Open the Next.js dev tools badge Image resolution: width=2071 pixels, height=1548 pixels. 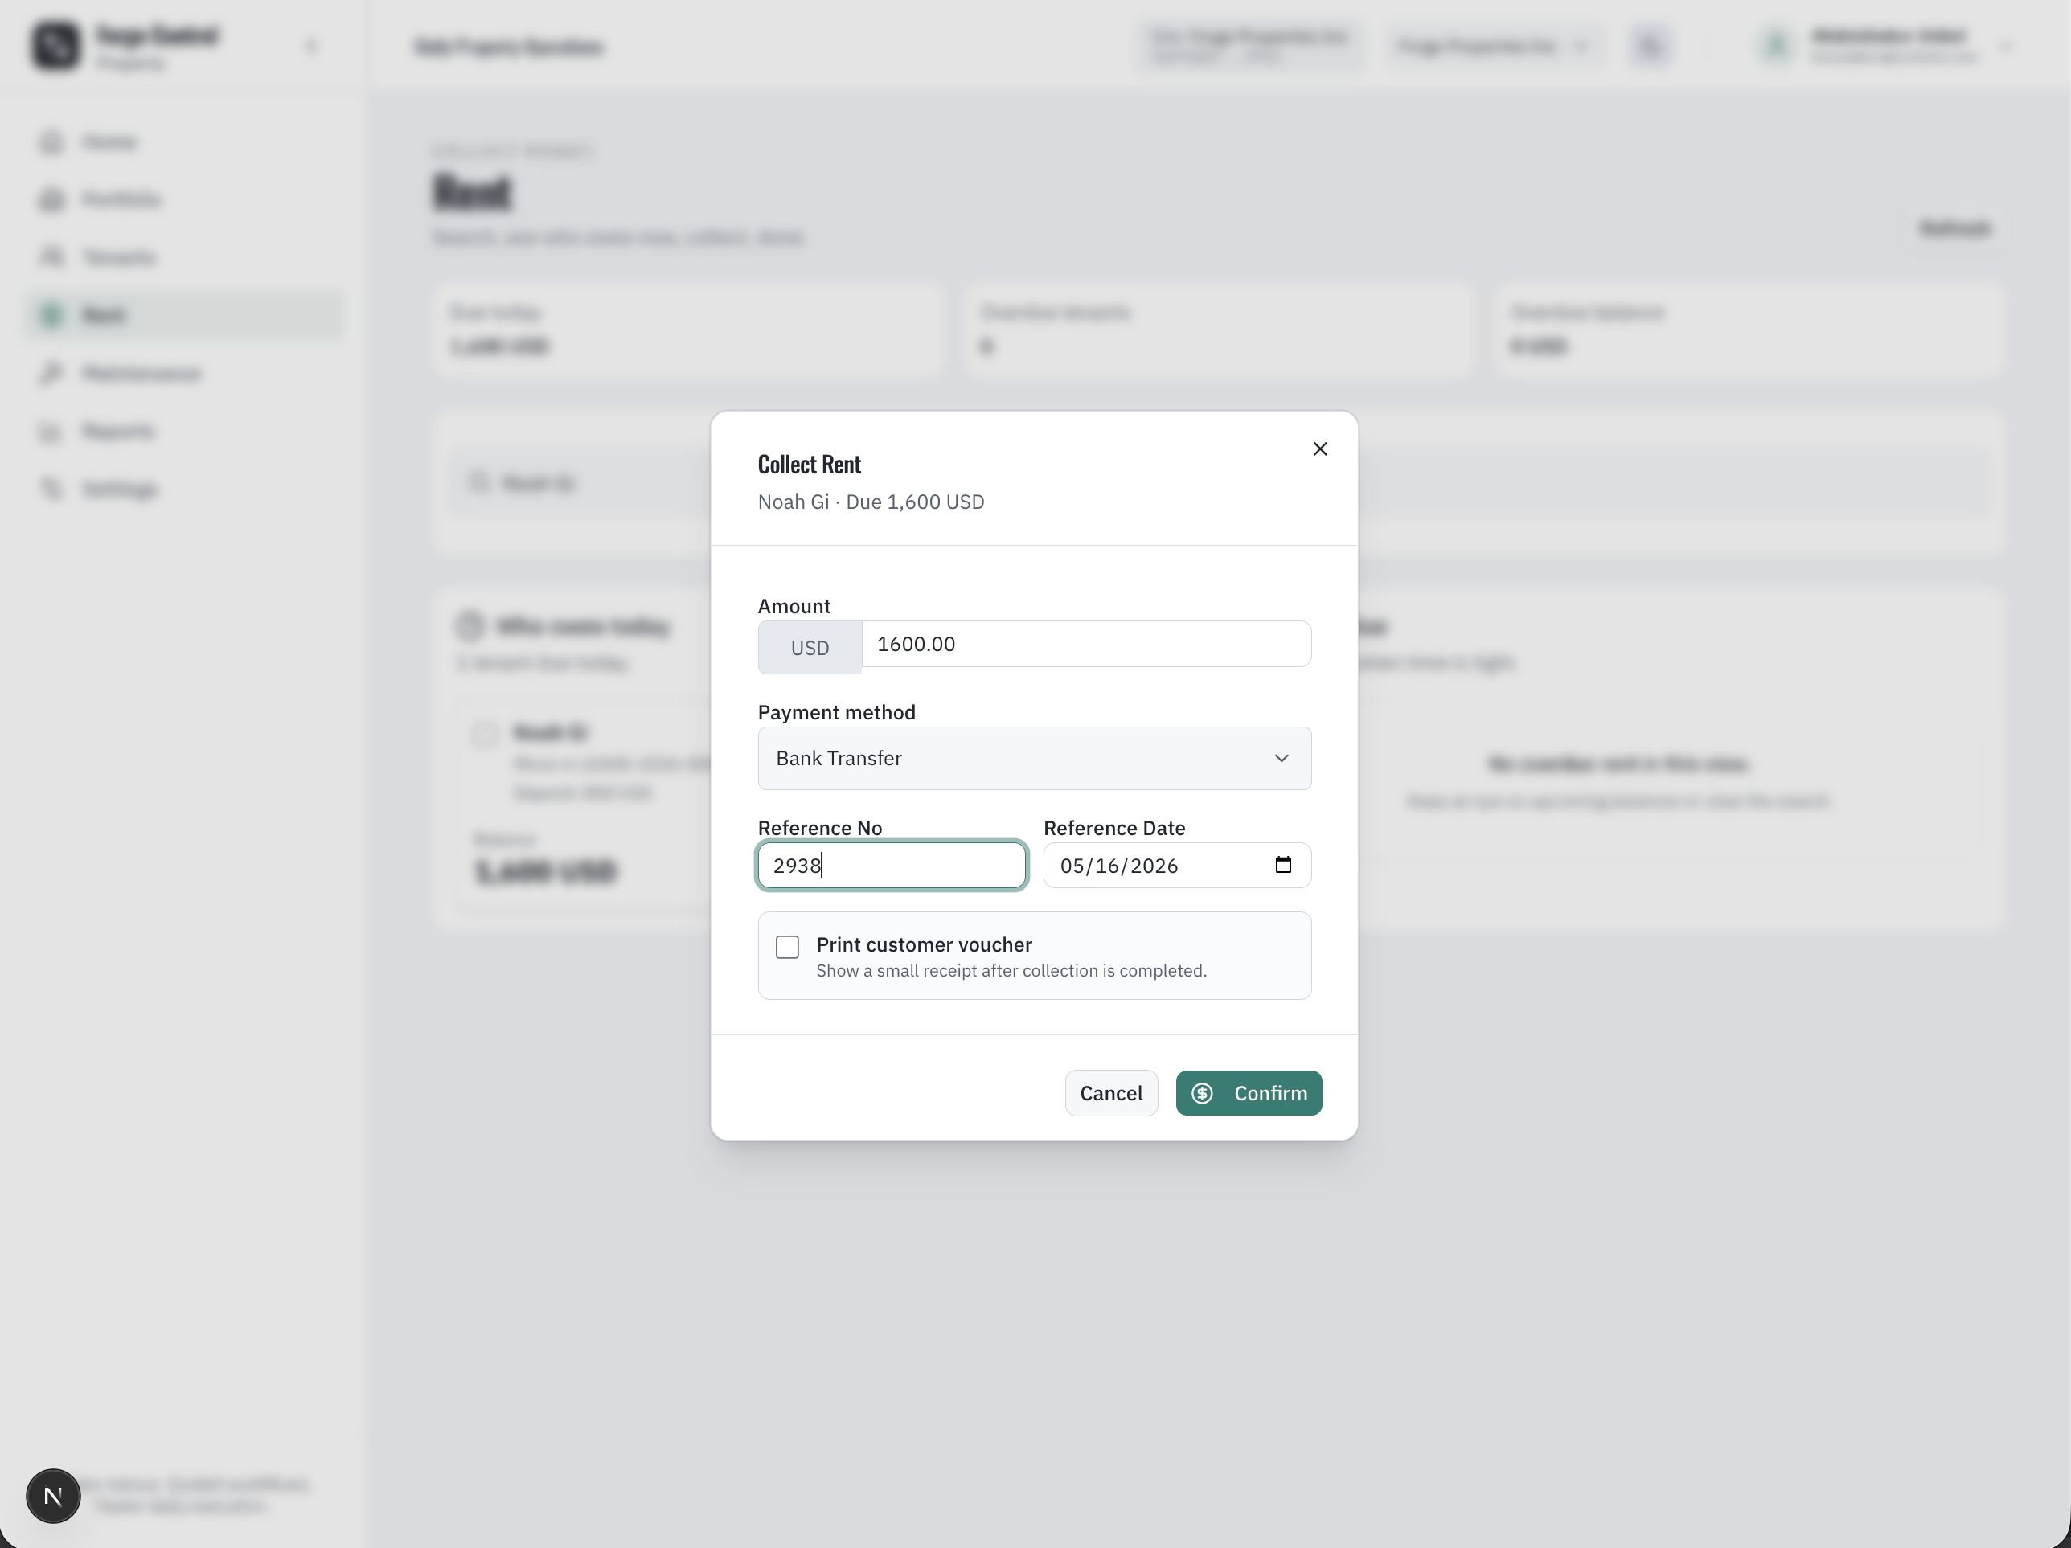point(53,1496)
